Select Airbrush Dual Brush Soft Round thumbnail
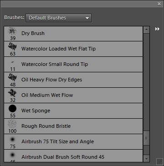This screenshot has height=166, width=164. [12, 155]
